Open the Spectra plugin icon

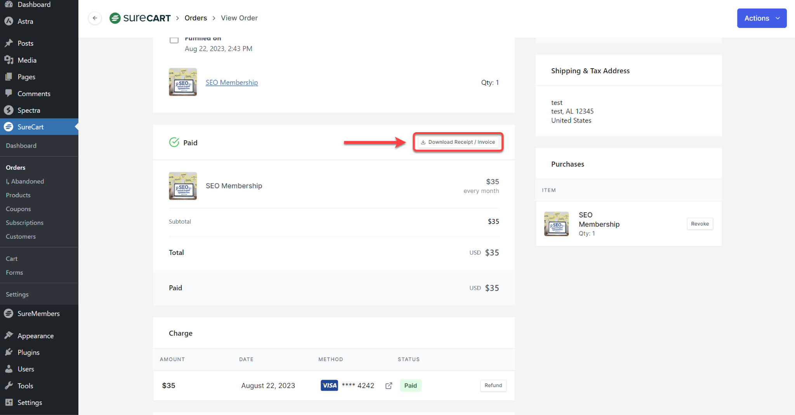[9, 110]
